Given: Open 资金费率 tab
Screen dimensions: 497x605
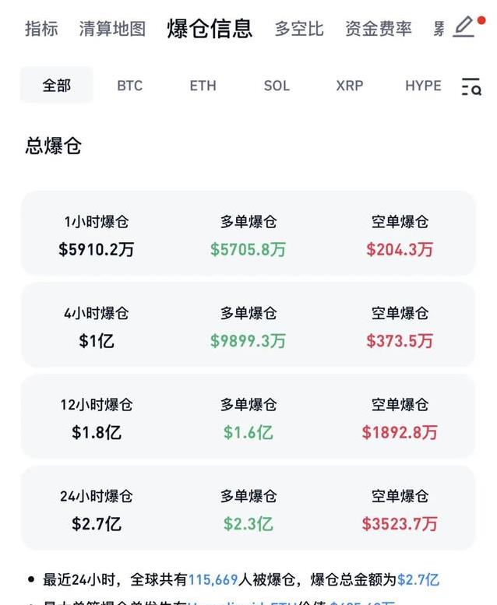Looking at the screenshot, I should [x=379, y=29].
